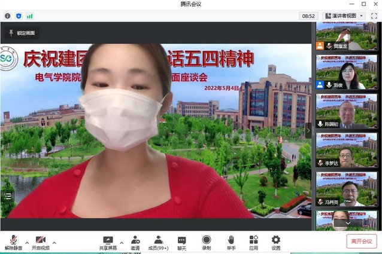Image resolution: width=382 pixels, height=254 pixels.
Task: Expand audio options arrow beside 解除静音
Action: coord(27,243)
